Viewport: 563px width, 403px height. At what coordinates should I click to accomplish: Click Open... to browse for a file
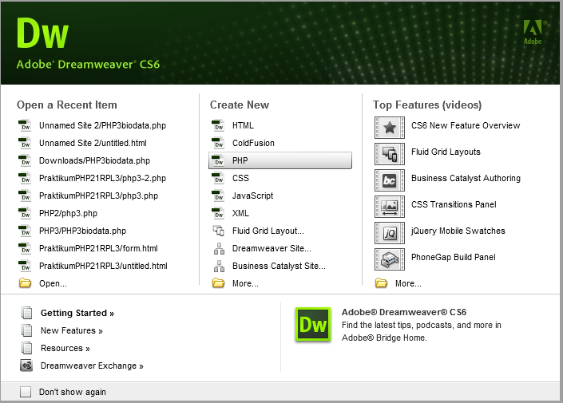[x=53, y=283]
